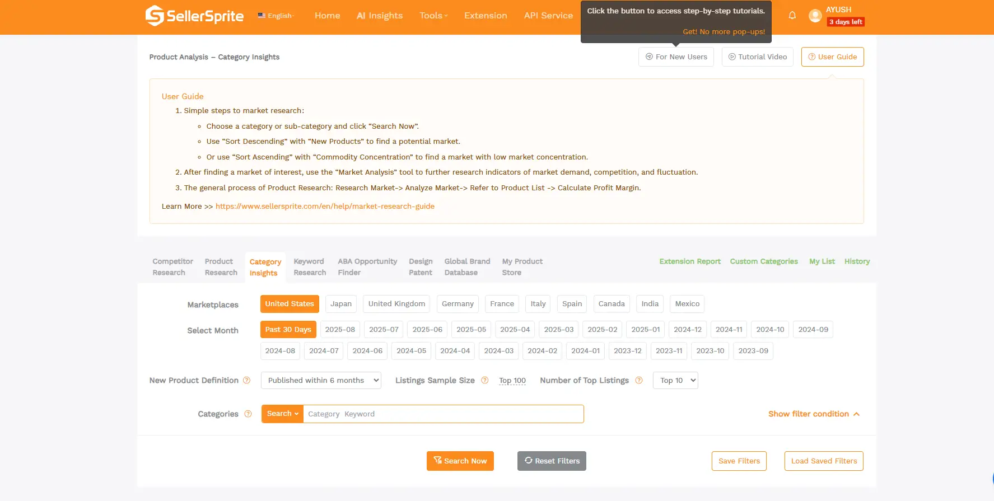Click the Number of Top Listings help icon
994x501 pixels.
[x=639, y=381]
